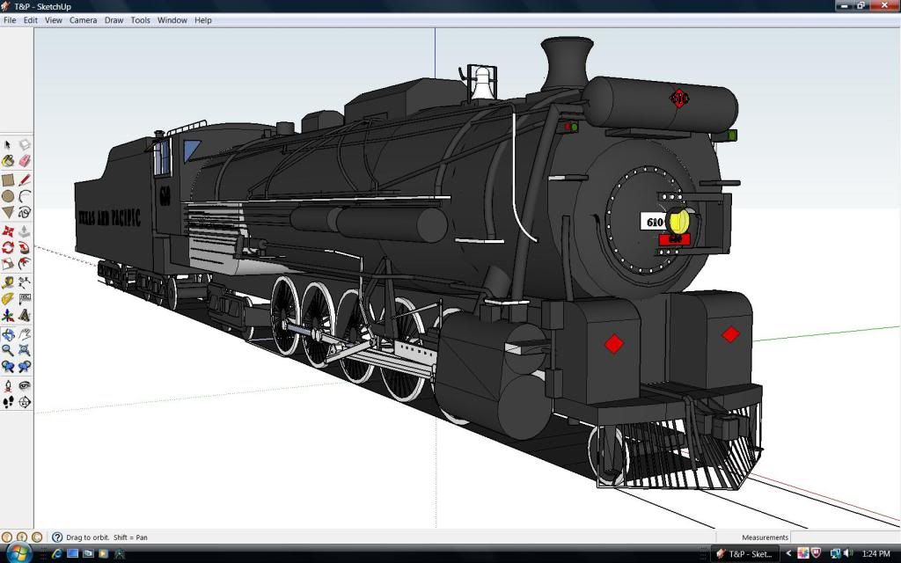Image resolution: width=901 pixels, height=563 pixels.
Task: Activate the Section Plane tool
Action: click(24, 402)
